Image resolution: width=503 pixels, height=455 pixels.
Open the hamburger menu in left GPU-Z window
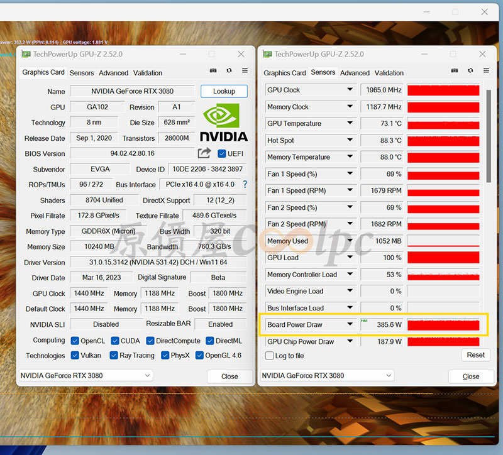pos(245,70)
